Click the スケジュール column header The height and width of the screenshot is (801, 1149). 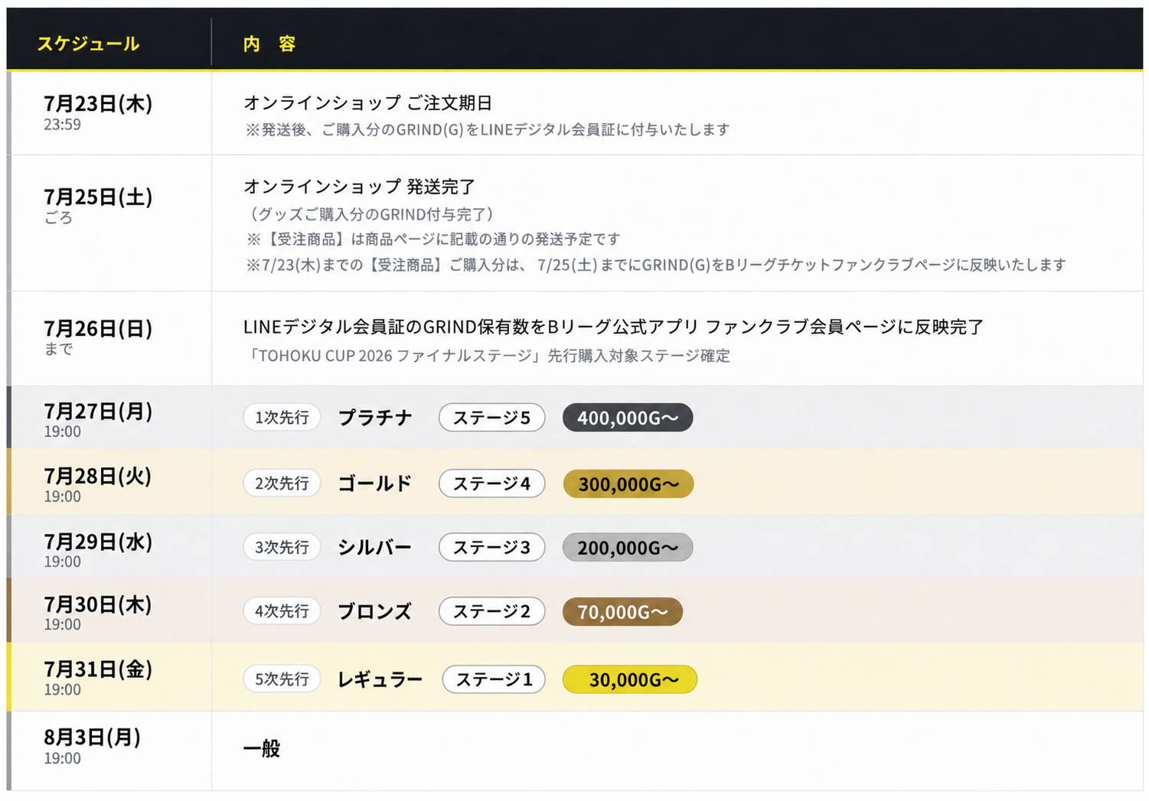89,44
